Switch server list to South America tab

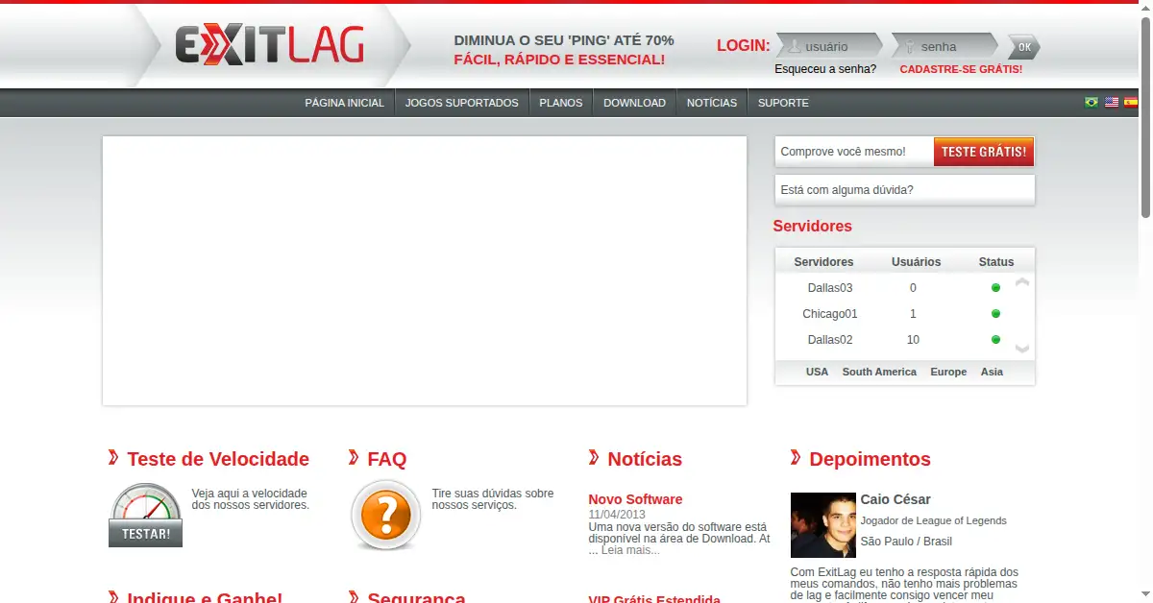click(x=879, y=372)
